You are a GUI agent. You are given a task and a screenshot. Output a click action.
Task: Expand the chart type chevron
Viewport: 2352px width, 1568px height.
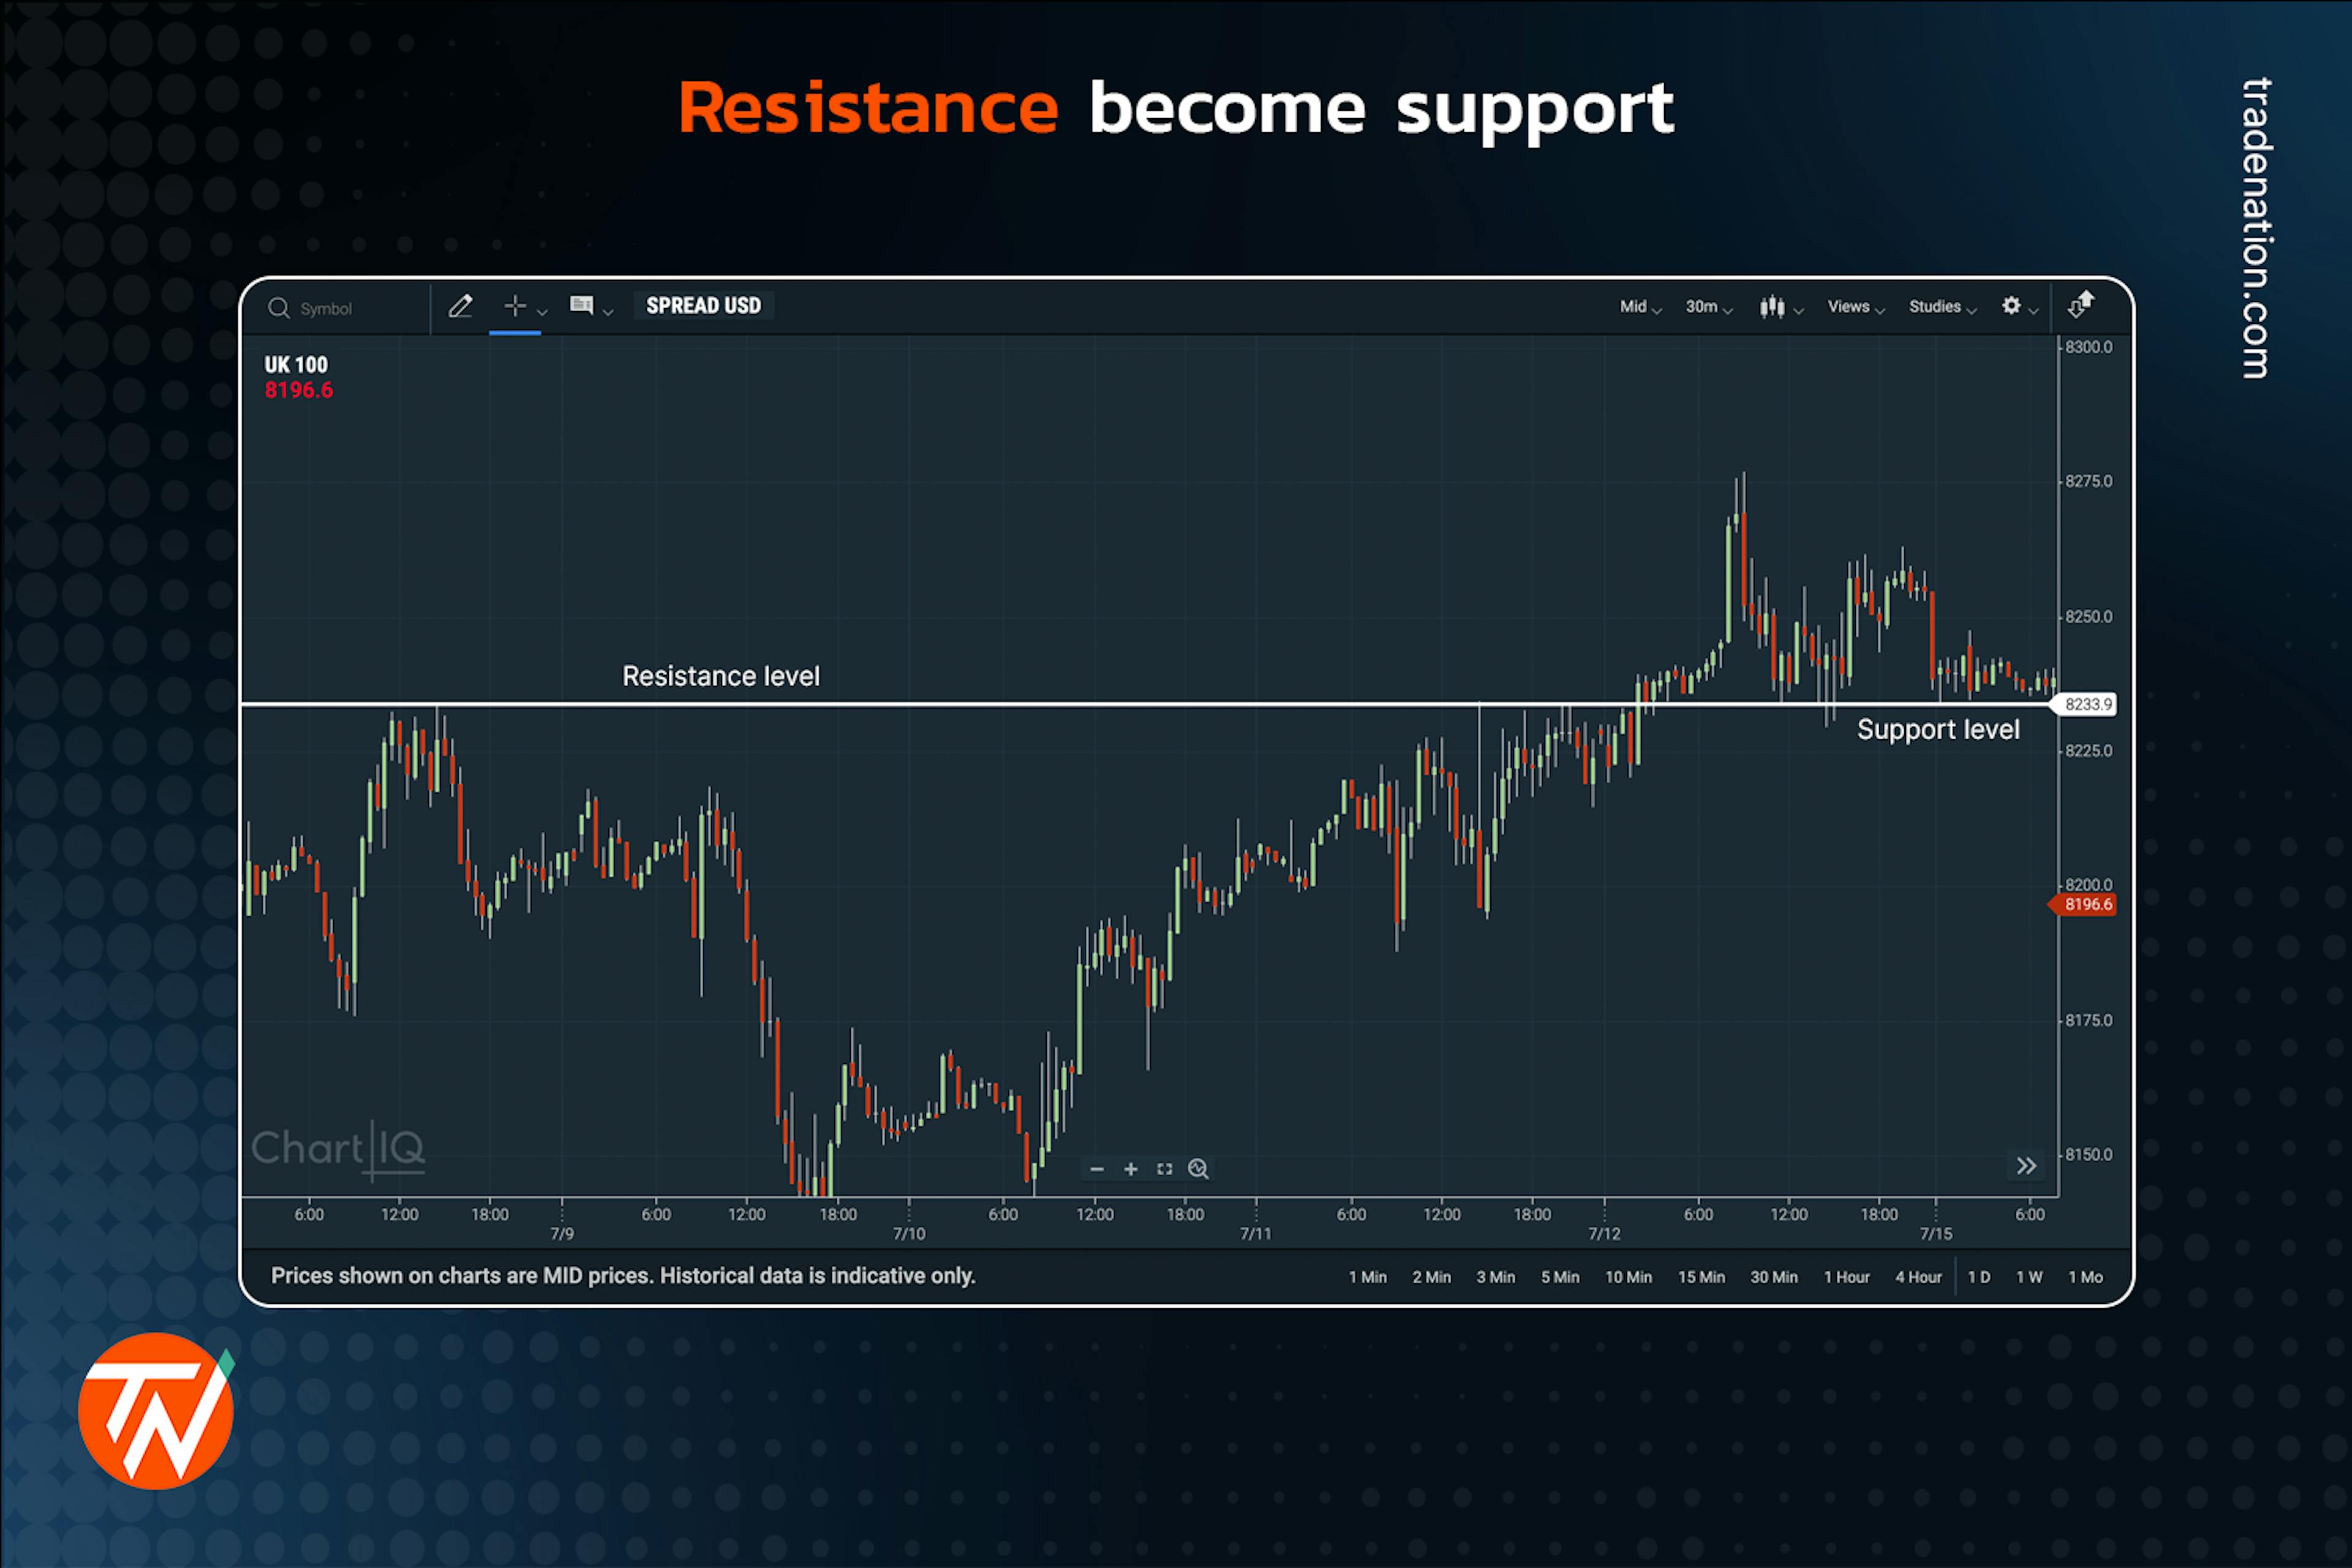point(1798,312)
